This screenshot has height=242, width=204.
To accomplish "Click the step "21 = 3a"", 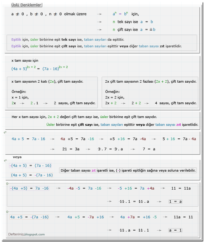I will (71, 149).
